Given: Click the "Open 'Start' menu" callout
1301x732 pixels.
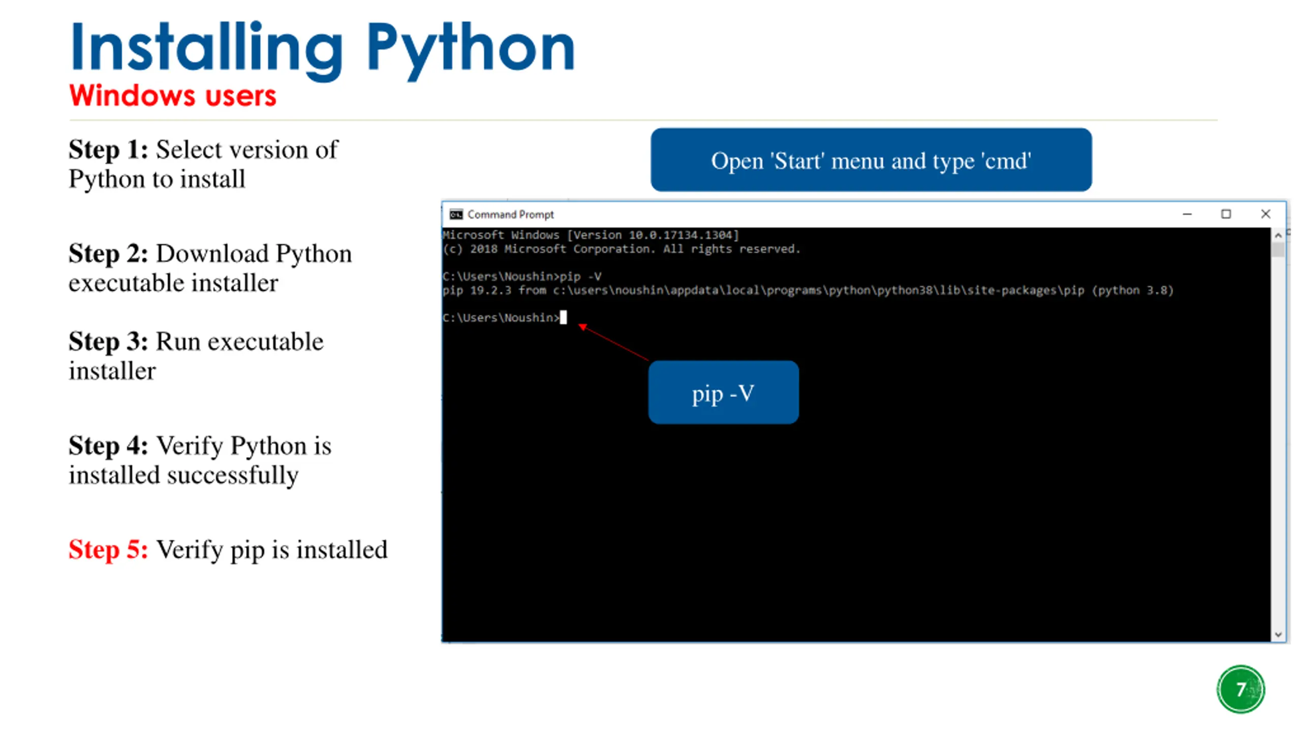Looking at the screenshot, I should point(871,161).
